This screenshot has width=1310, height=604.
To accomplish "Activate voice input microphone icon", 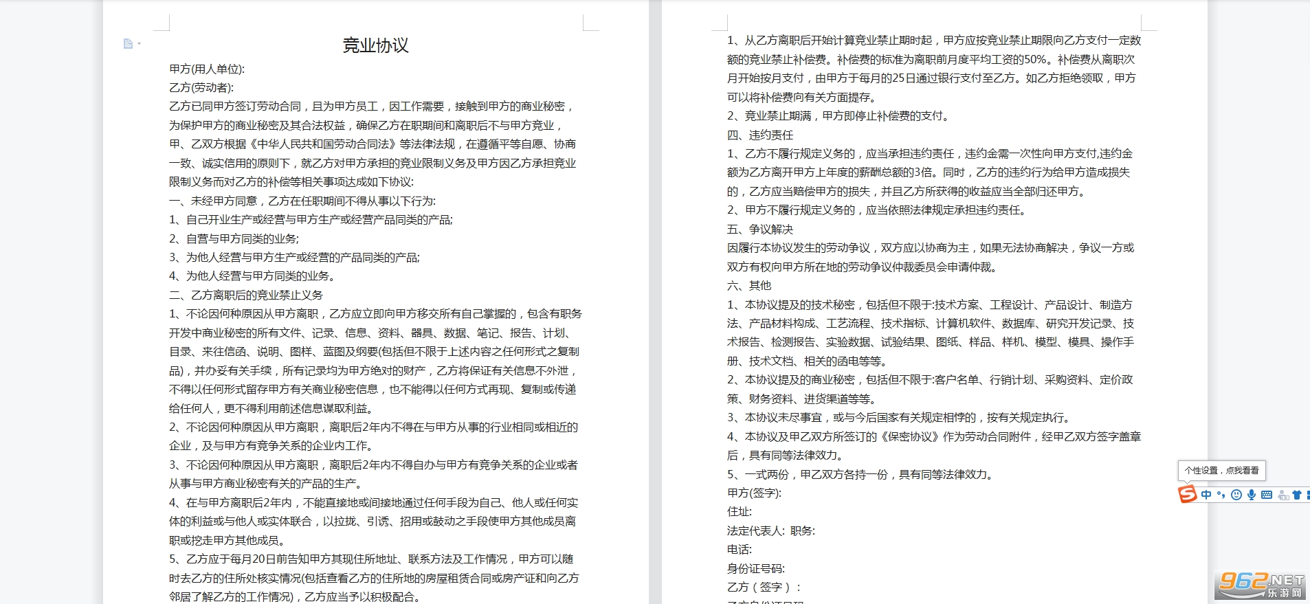I will pyautogui.click(x=1252, y=495).
